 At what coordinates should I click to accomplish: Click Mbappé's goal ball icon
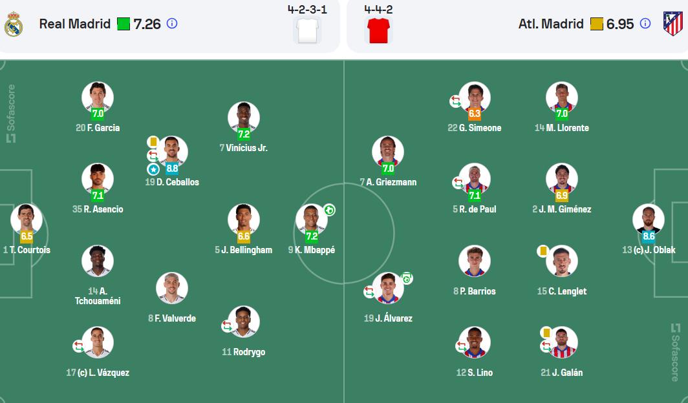(330, 211)
